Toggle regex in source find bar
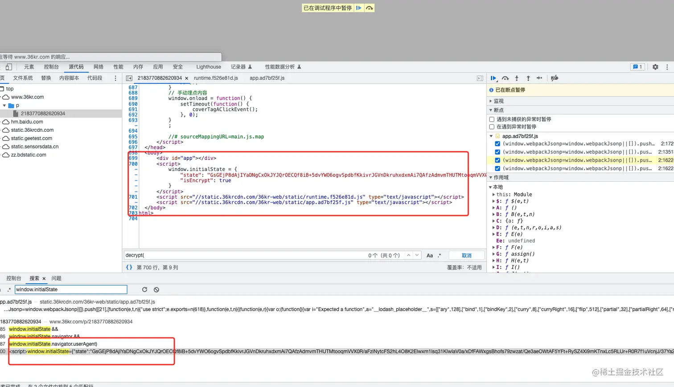The image size is (674, 387). click(440, 256)
